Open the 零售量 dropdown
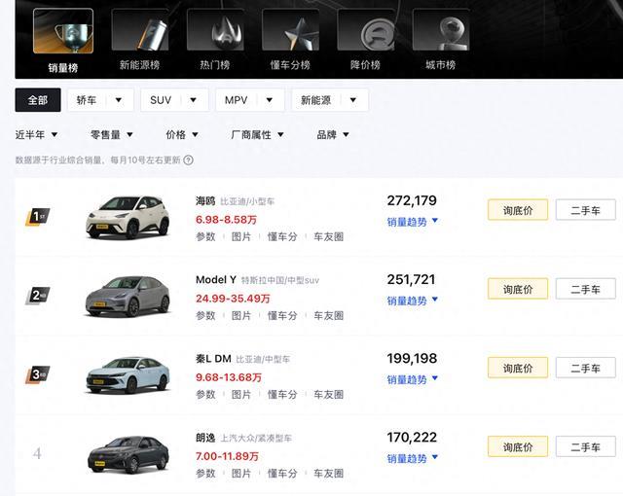Screen dimensions: 623x496 [112, 135]
